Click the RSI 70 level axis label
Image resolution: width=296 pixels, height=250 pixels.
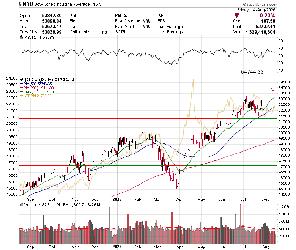click(x=281, y=49)
